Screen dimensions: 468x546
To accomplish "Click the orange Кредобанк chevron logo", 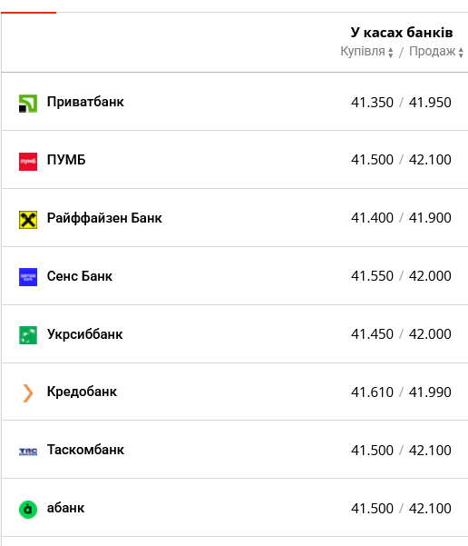I will point(28,393).
